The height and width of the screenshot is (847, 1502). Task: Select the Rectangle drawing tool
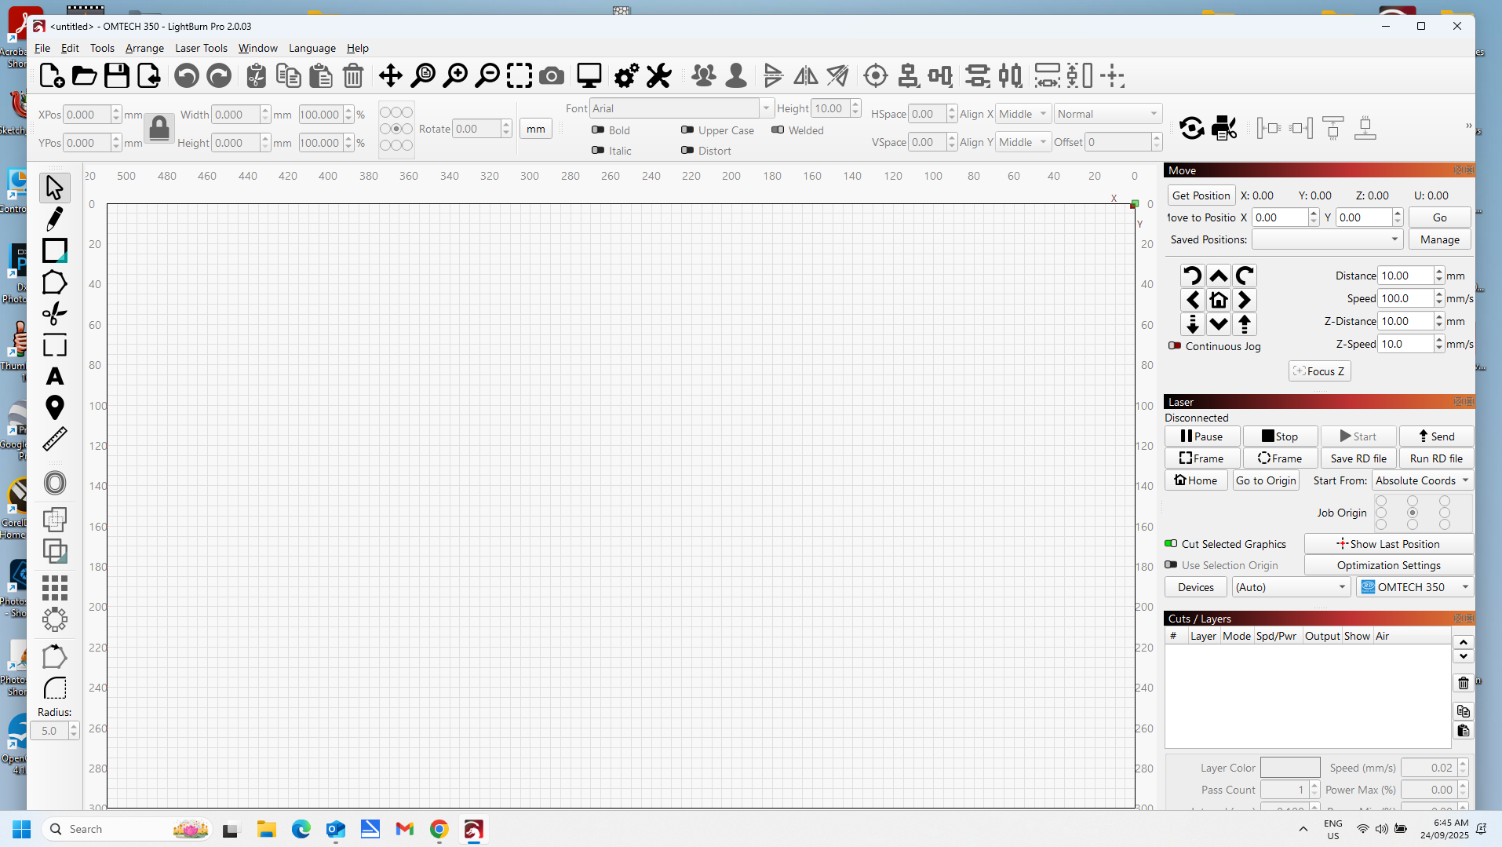tap(54, 250)
